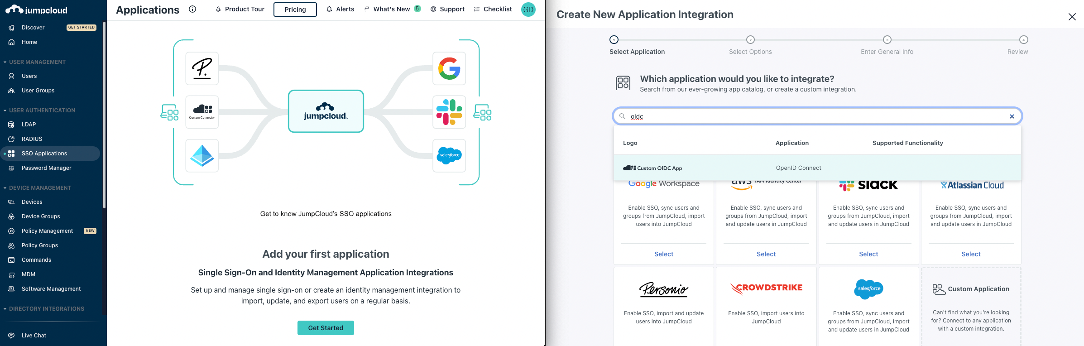
Task: Click OpenID Connect text in results
Action: (798, 168)
